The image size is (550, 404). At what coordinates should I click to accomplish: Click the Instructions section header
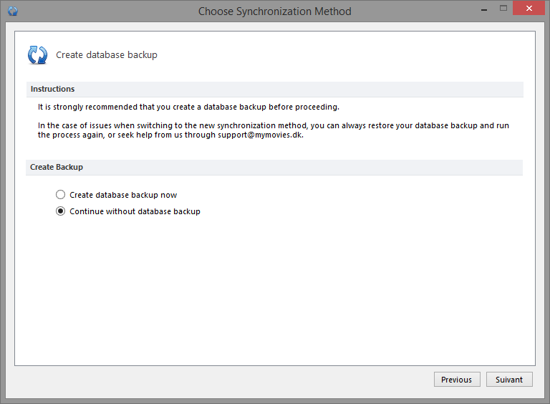(275, 89)
